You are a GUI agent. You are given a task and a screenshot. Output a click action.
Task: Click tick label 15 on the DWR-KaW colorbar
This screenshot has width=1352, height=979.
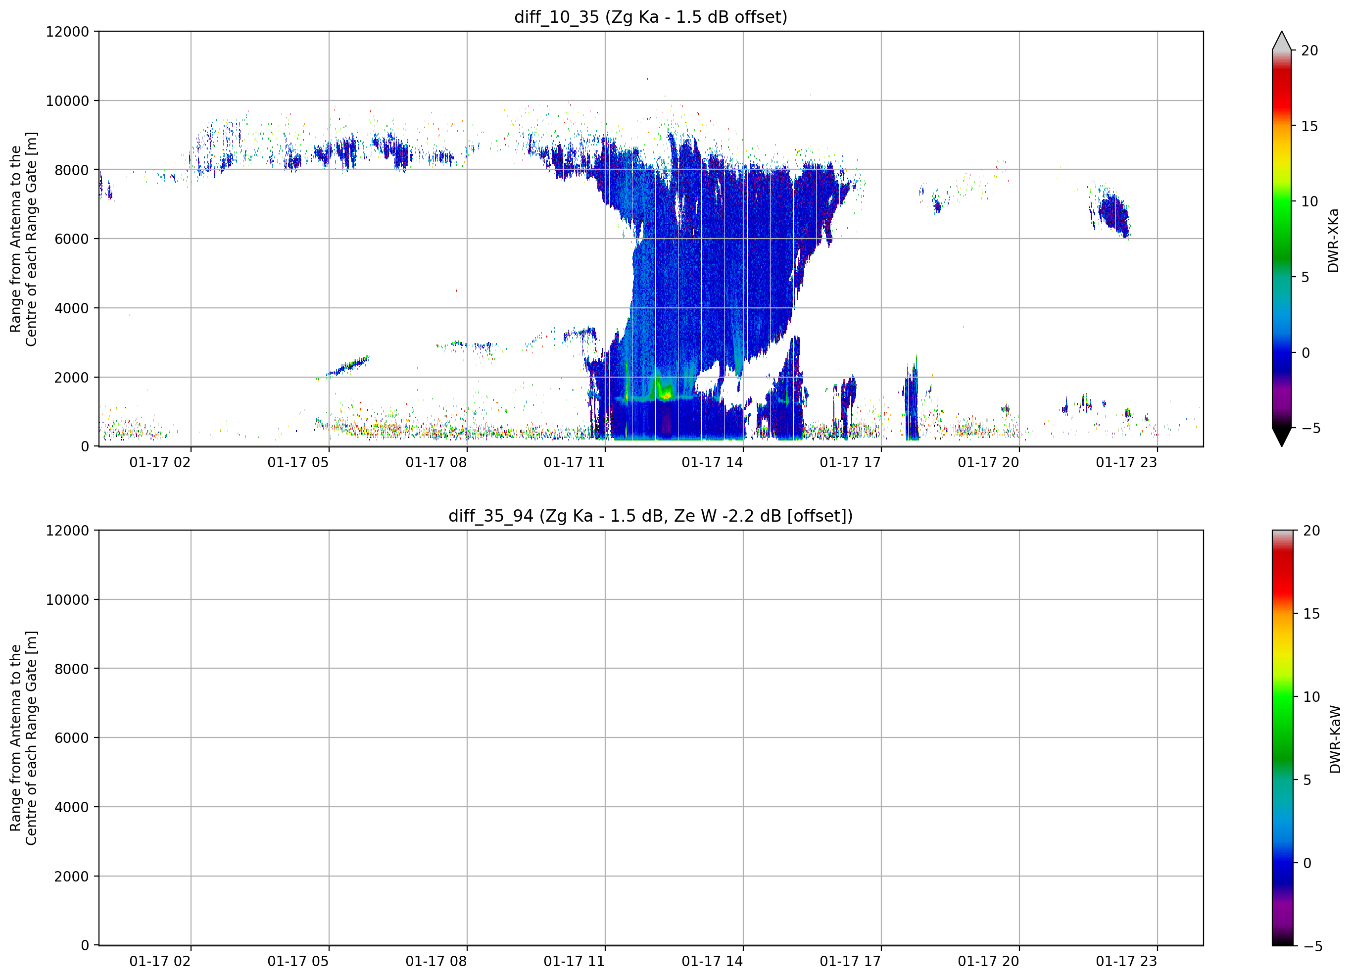pyautogui.click(x=1311, y=614)
